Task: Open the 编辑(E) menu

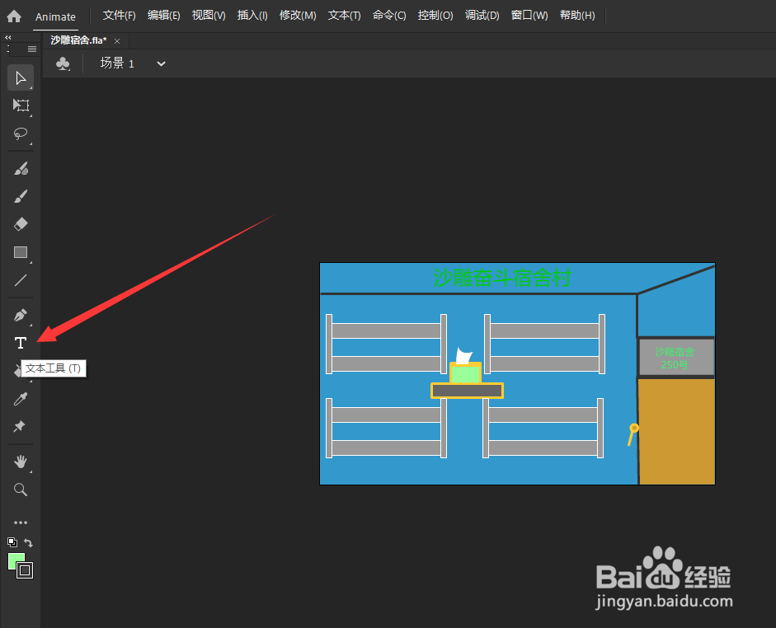Action: point(164,16)
